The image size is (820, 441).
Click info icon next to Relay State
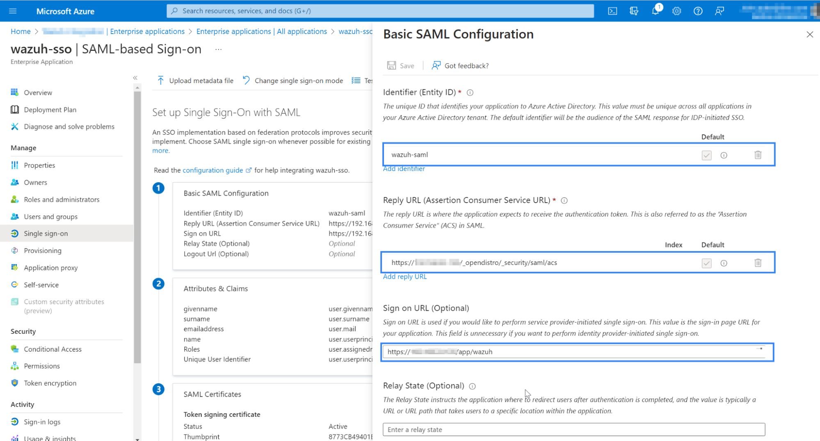tap(472, 386)
